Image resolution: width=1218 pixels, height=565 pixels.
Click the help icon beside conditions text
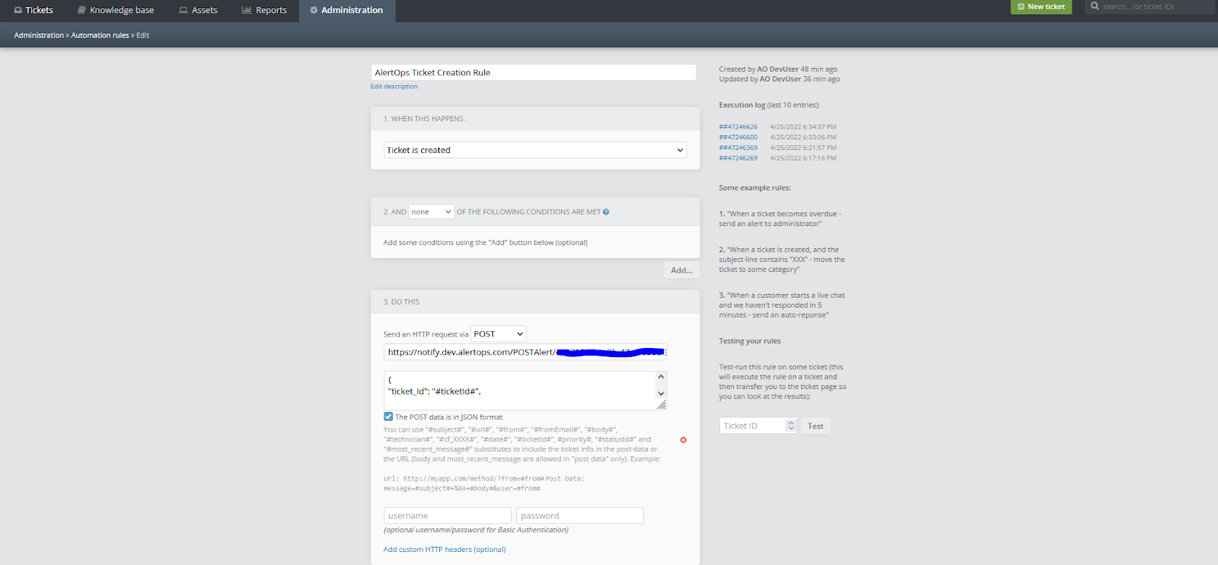(606, 212)
